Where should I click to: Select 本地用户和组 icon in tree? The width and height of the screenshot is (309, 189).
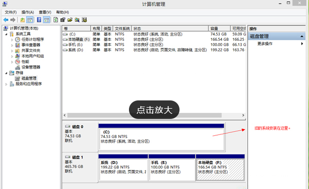pyautogui.click(x=18, y=56)
